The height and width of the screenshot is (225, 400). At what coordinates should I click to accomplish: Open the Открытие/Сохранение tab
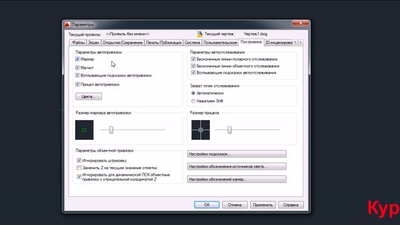tap(122, 42)
